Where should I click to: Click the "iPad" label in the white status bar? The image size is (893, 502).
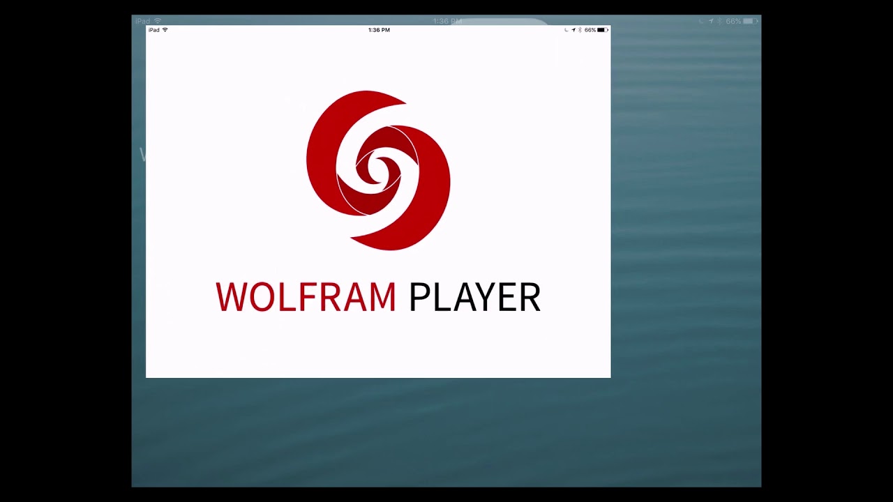154,30
